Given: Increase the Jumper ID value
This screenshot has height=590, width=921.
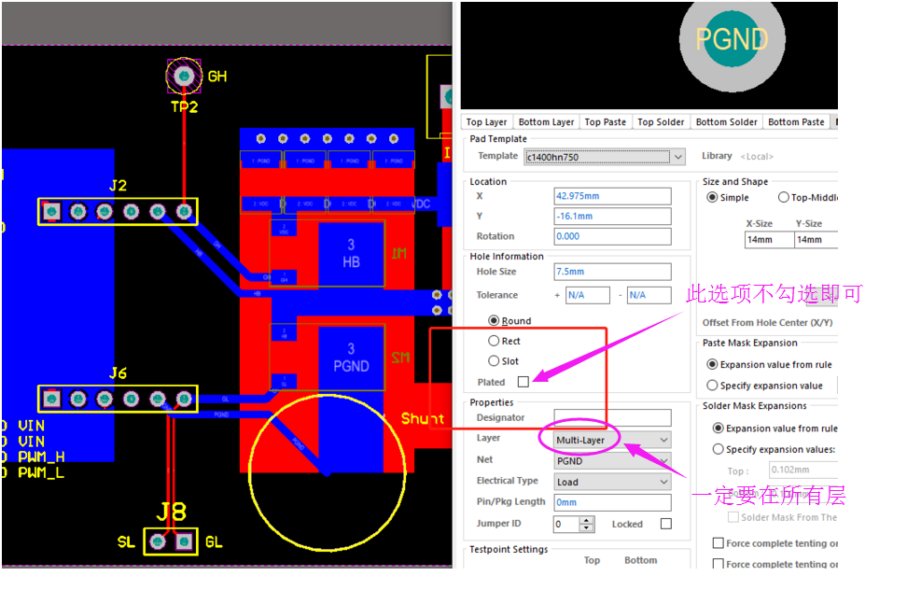Looking at the screenshot, I should [x=587, y=520].
